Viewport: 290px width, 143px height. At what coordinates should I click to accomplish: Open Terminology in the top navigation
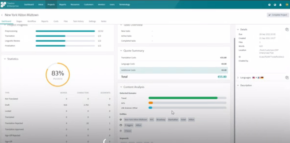tap(124, 5)
